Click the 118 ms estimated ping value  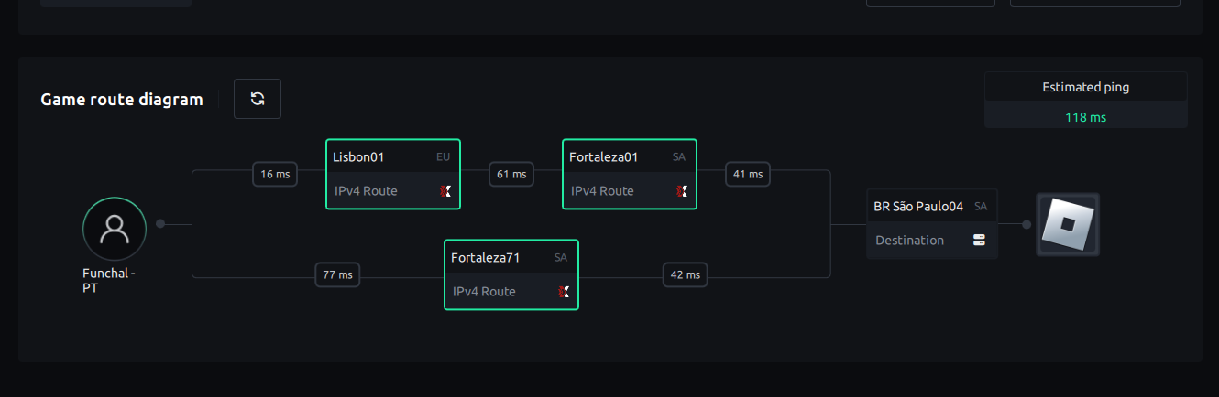[1085, 117]
